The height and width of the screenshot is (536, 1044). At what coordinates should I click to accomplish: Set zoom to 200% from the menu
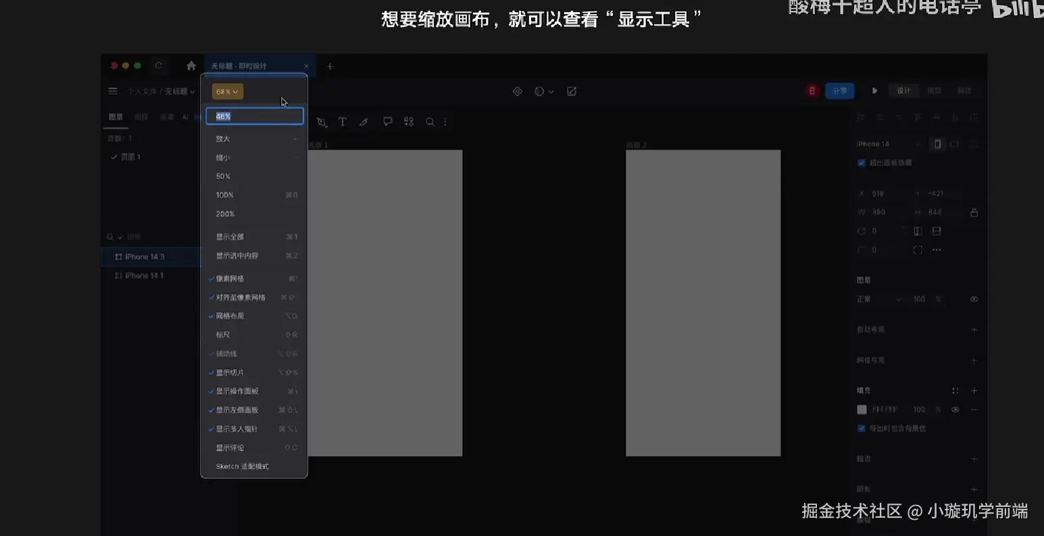coord(254,214)
